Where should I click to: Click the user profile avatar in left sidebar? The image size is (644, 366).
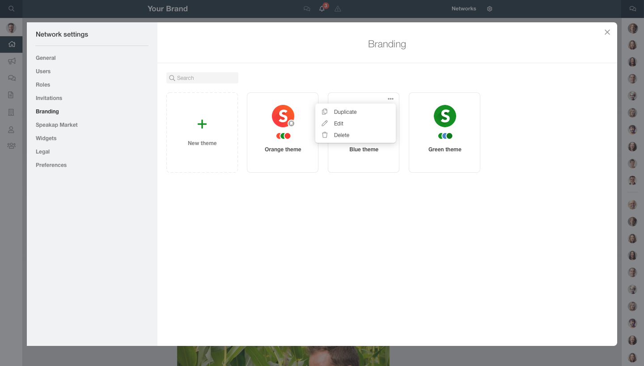11,28
